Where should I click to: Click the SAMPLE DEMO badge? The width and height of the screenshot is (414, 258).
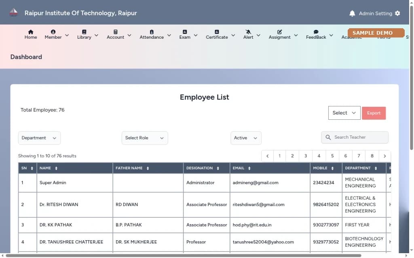click(376, 33)
